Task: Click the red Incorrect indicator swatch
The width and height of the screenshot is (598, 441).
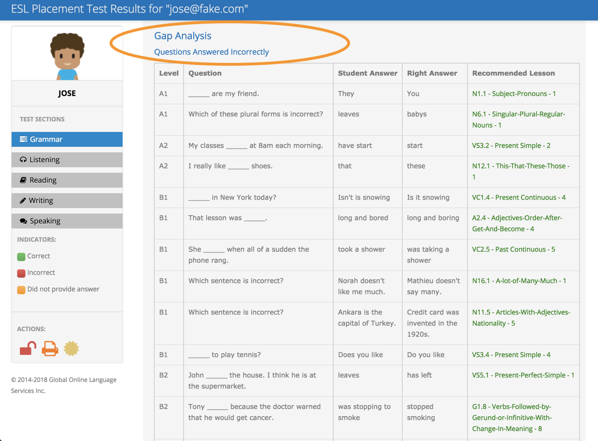Action: [21, 273]
